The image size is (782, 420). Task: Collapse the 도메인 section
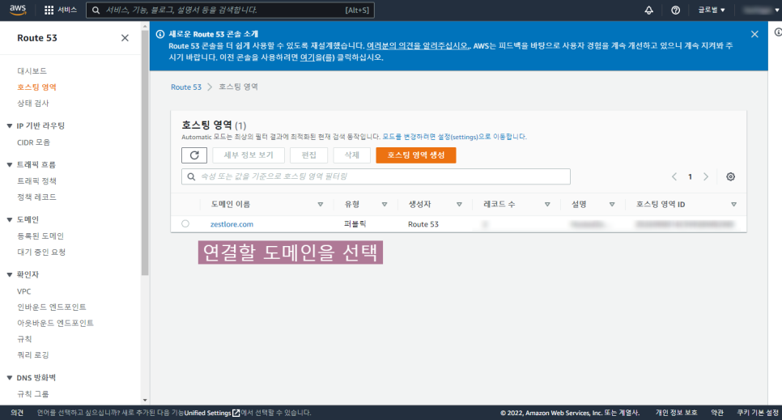coord(10,219)
